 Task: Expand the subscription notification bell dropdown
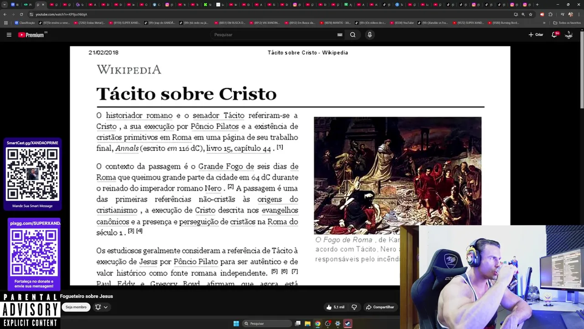[x=101, y=307]
